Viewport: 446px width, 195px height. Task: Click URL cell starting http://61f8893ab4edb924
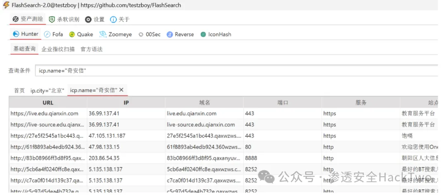[x=48, y=147]
